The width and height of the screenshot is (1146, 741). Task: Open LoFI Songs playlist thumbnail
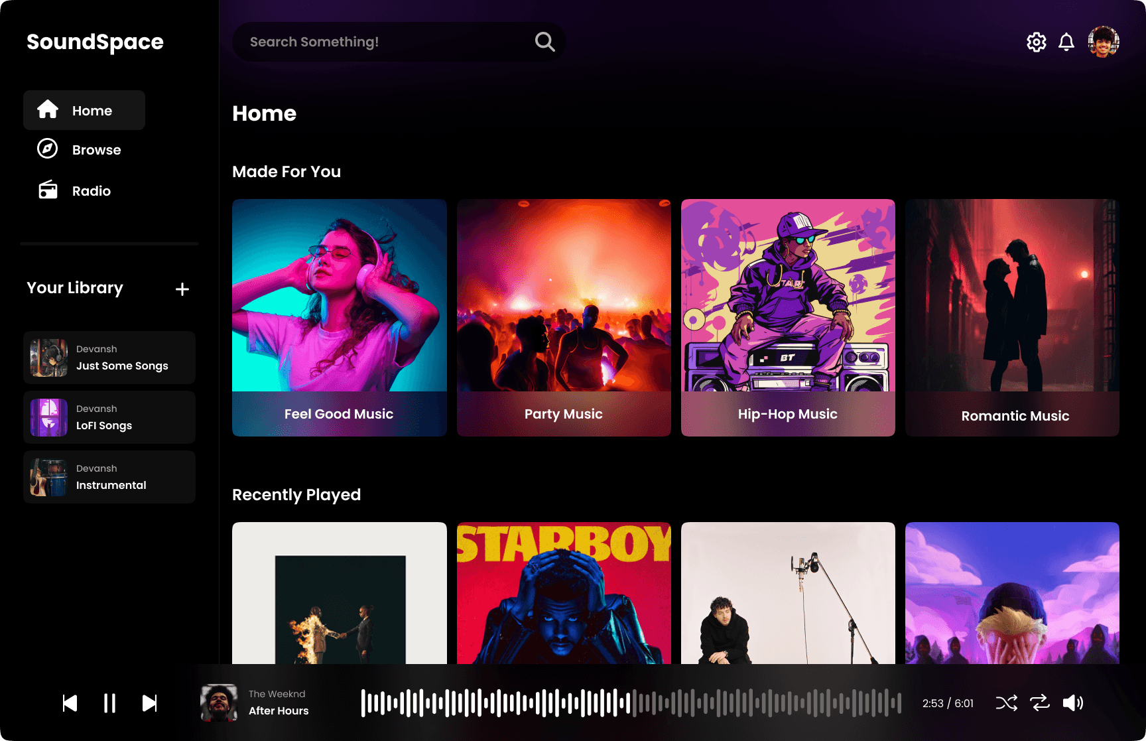[x=49, y=417]
